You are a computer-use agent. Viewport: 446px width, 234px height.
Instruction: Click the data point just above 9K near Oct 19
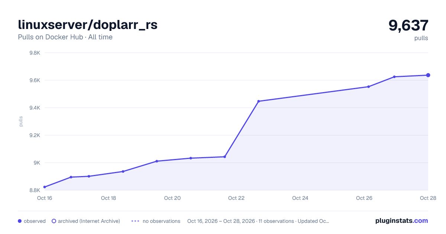(157, 161)
